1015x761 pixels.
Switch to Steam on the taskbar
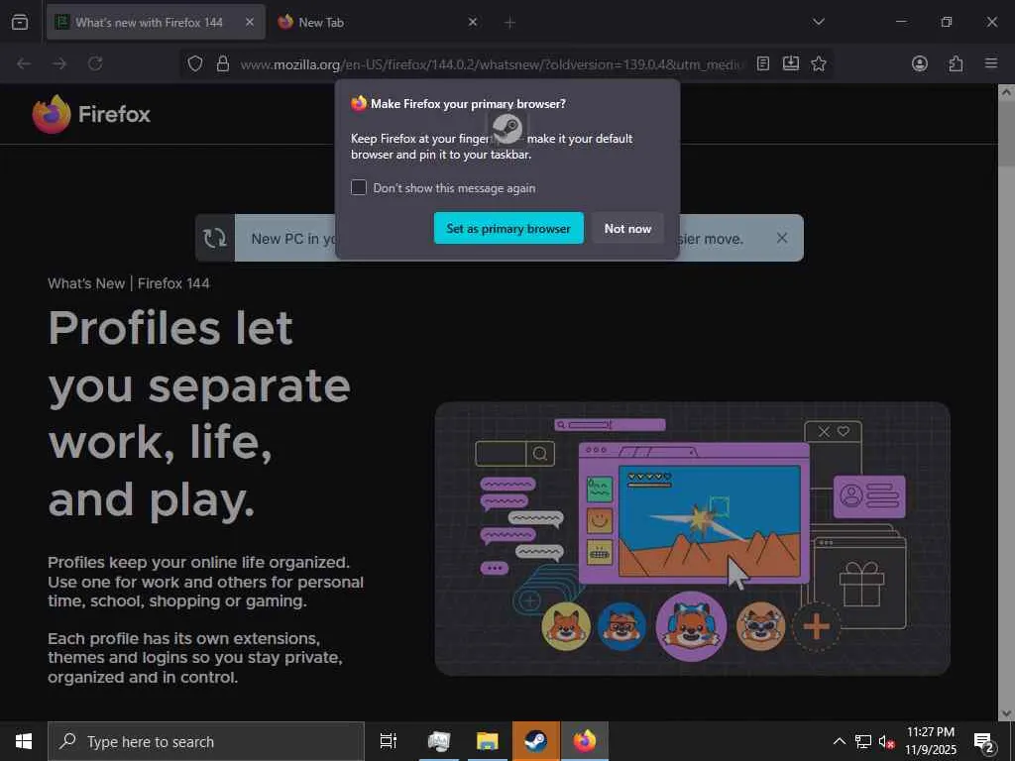[536, 741]
